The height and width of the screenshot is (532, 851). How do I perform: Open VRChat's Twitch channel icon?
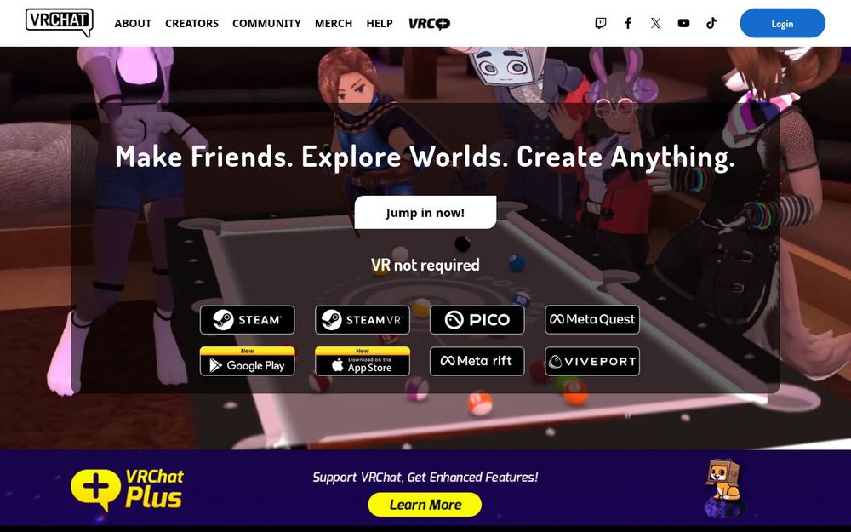[600, 23]
